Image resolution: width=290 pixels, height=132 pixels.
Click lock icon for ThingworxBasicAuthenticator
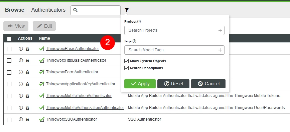(27, 49)
